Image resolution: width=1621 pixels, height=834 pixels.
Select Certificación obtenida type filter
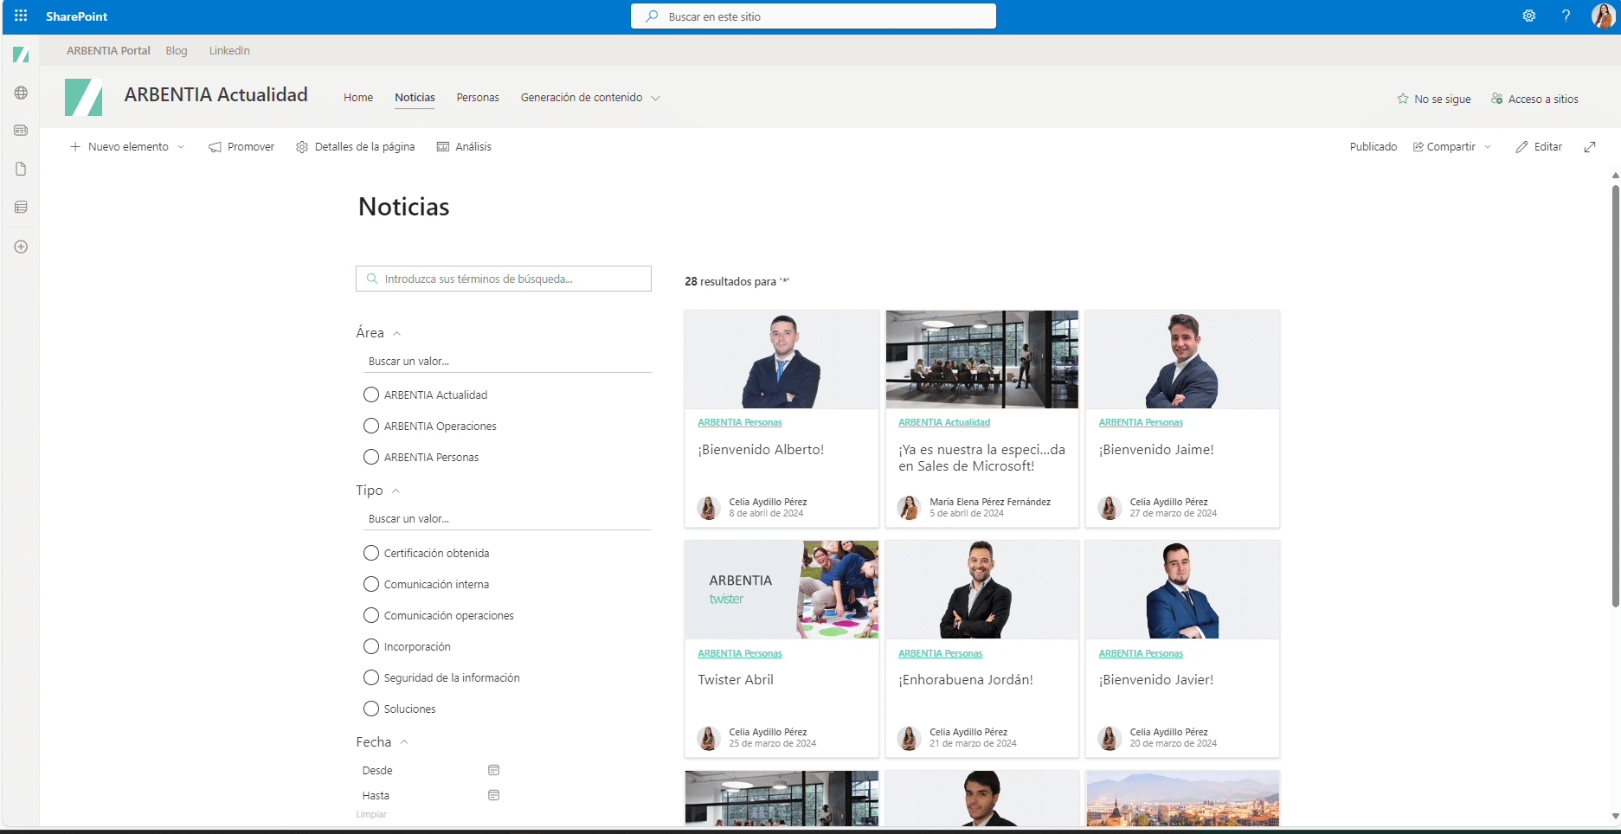pos(371,553)
